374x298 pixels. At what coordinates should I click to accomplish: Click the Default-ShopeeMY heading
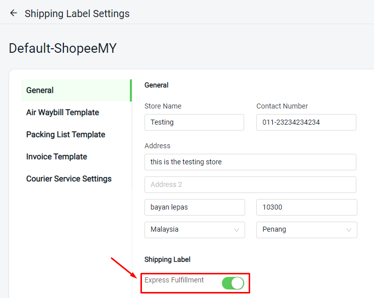(x=63, y=48)
